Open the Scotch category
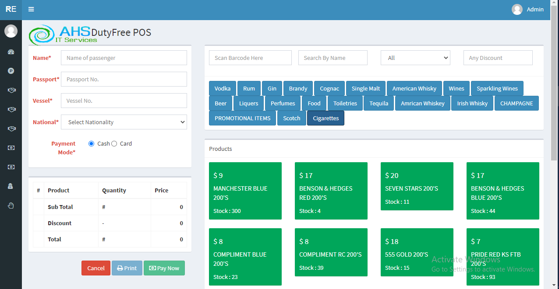The width and height of the screenshot is (559, 289). click(x=292, y=118)
